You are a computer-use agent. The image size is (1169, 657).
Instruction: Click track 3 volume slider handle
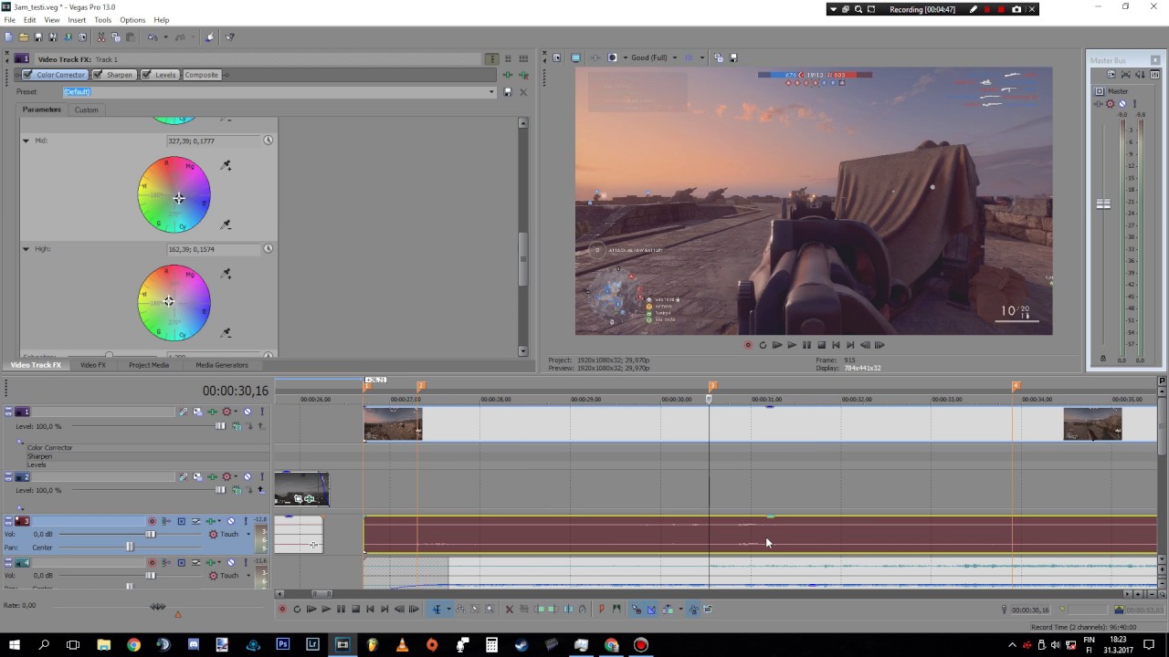151,534
